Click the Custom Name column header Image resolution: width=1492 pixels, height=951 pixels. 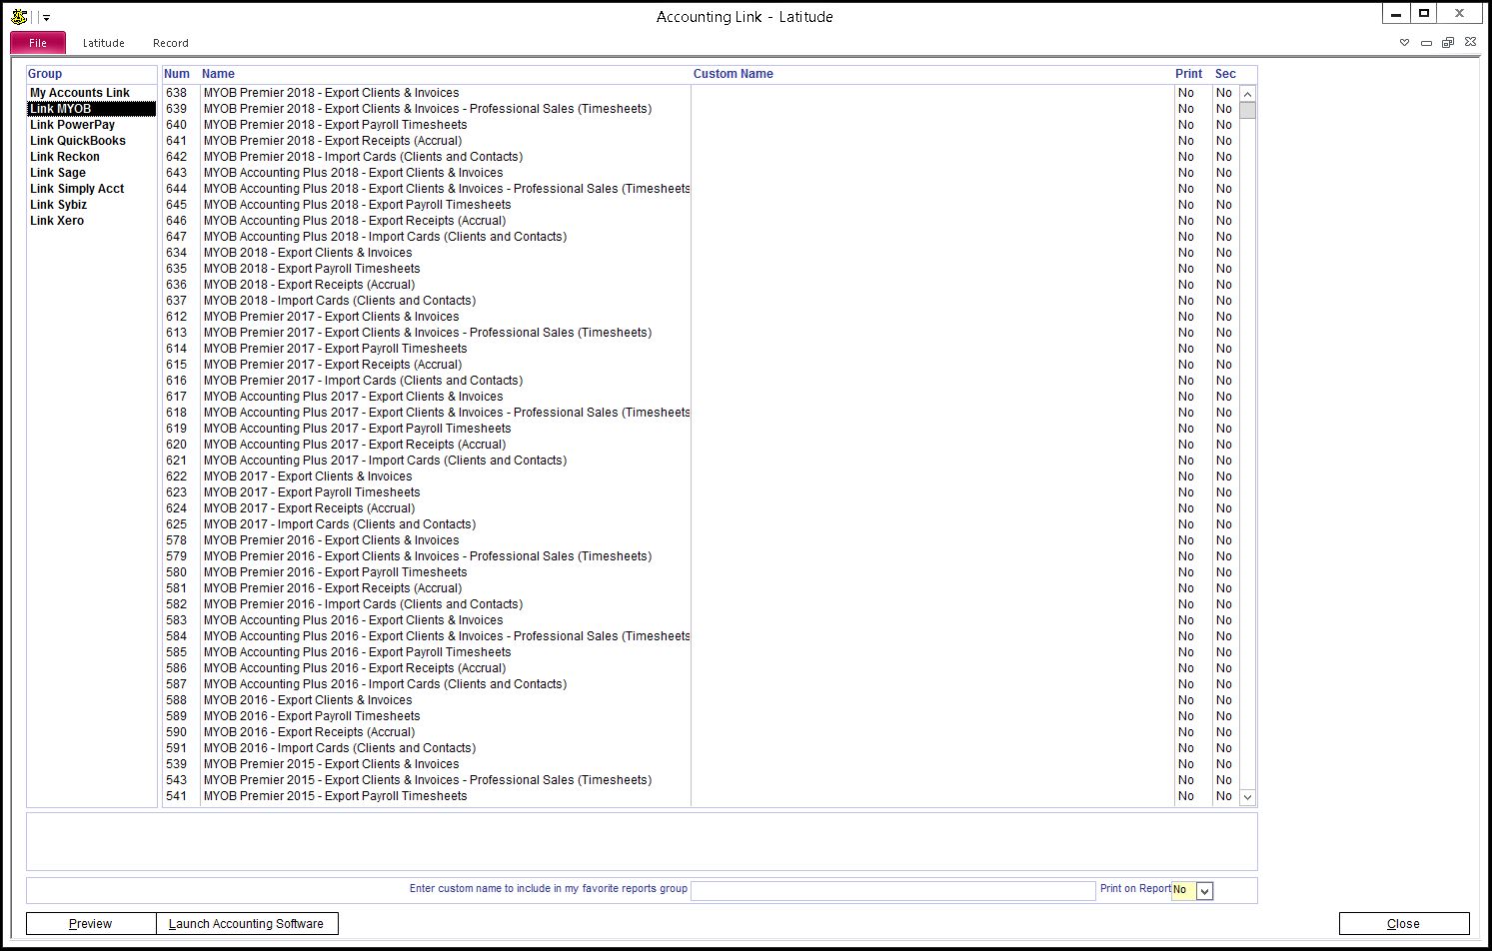(x=734, y=74)
